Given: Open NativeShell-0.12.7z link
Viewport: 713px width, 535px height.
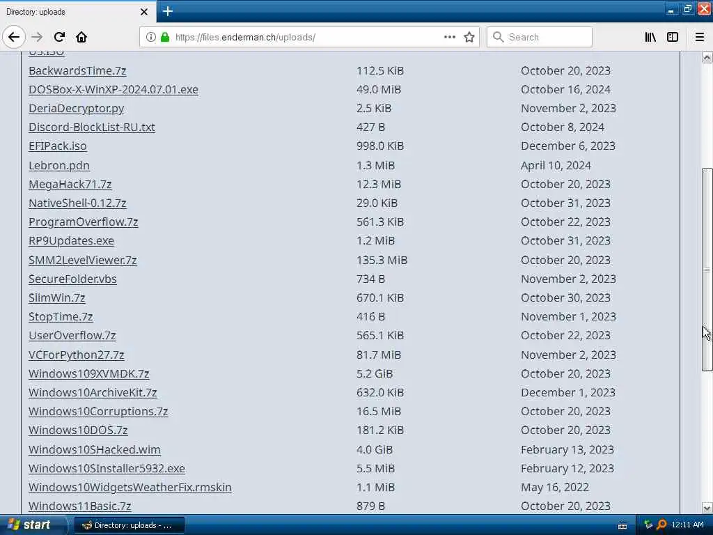Looking at the screenshot, I should (x=77, y=203).
